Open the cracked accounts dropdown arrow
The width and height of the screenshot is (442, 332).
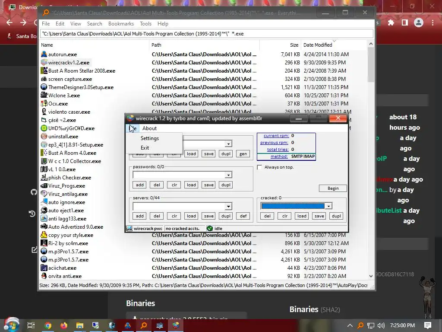328,206
